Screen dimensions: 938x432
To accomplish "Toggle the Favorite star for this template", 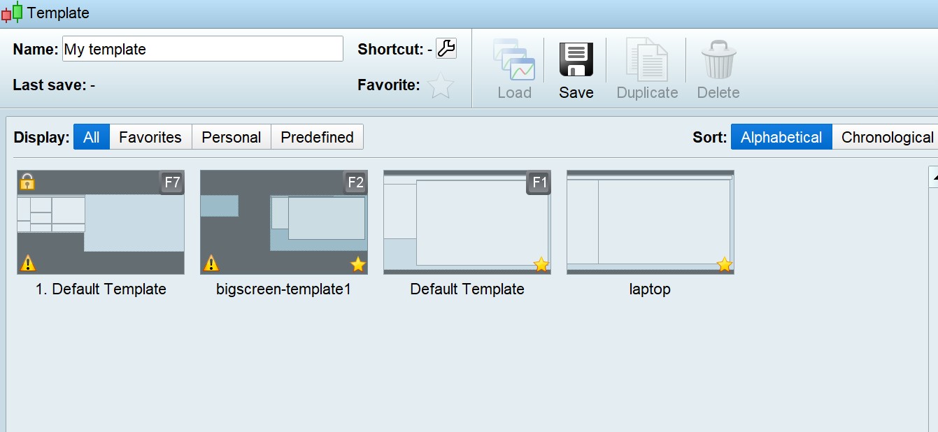I will tap(441, 85).
